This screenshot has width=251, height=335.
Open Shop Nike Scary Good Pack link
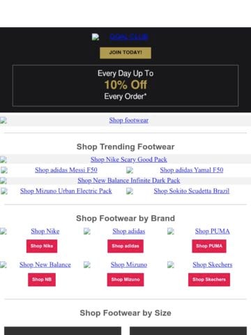129,160
